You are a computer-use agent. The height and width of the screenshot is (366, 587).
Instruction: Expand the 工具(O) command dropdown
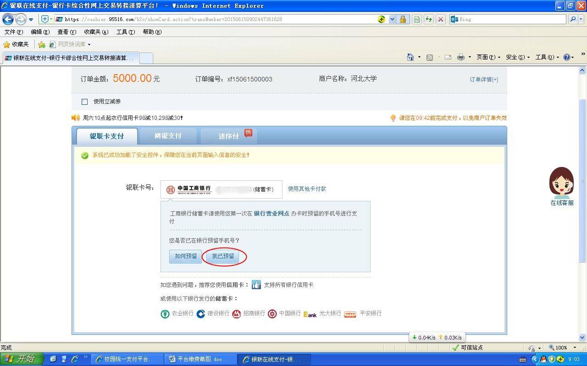(x=547, y=57)
